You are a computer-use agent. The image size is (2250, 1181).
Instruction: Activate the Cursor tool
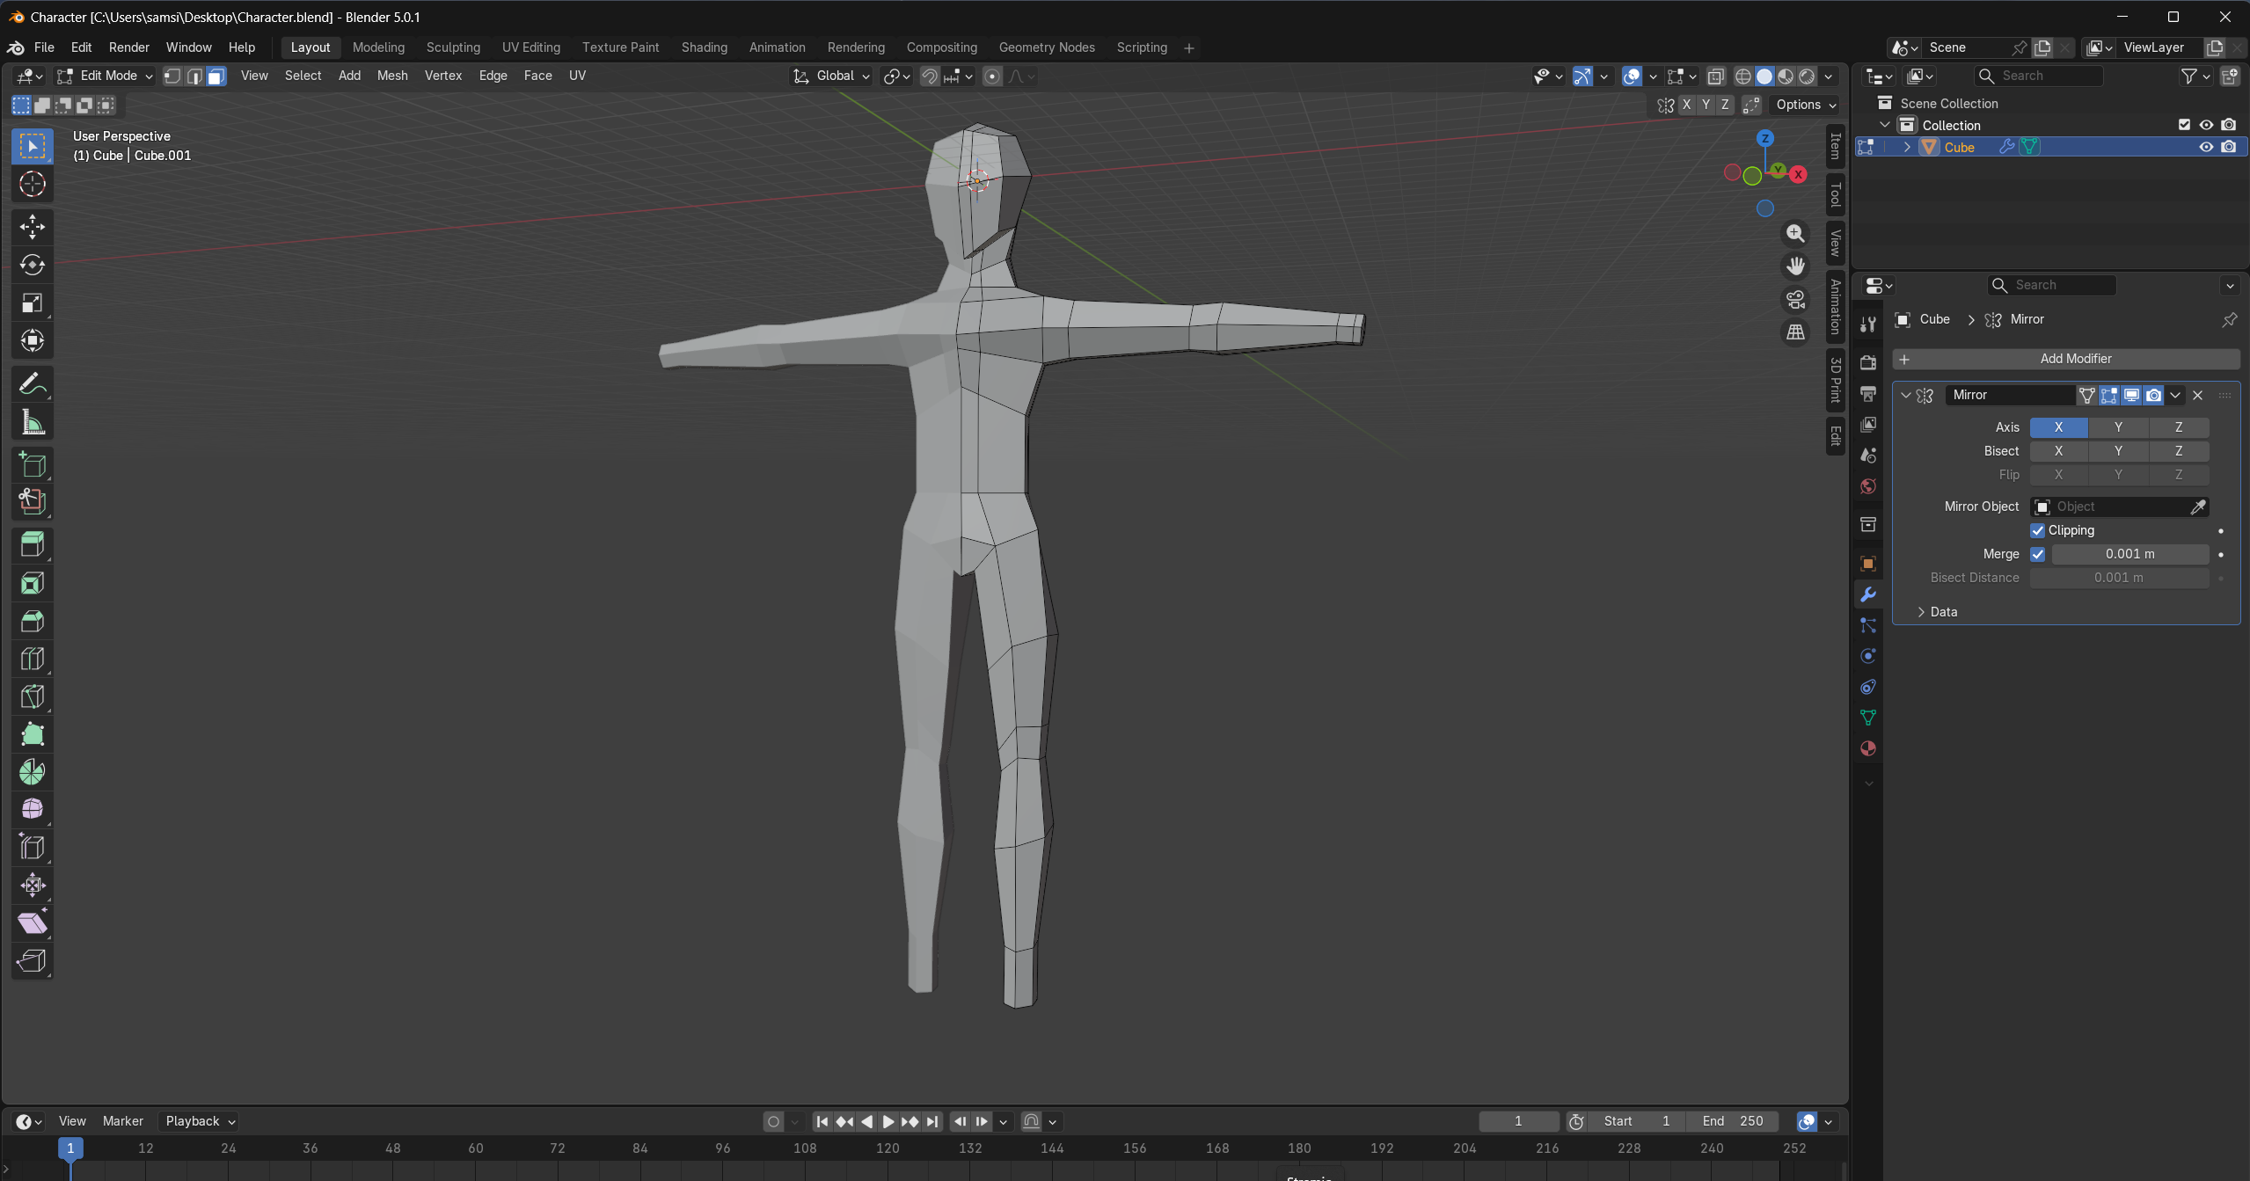[x=33, y=184]
